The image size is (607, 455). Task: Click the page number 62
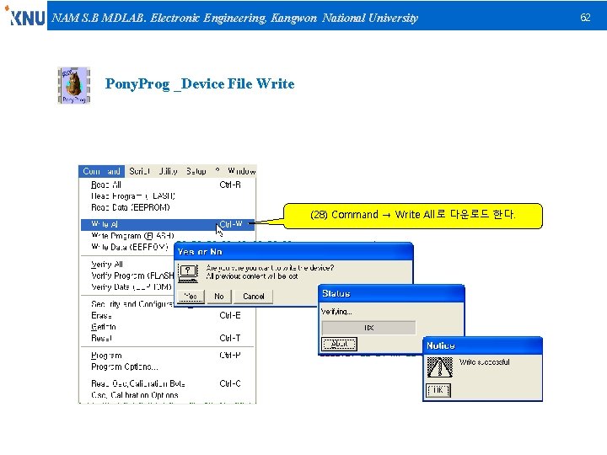[x=585, y=18]
